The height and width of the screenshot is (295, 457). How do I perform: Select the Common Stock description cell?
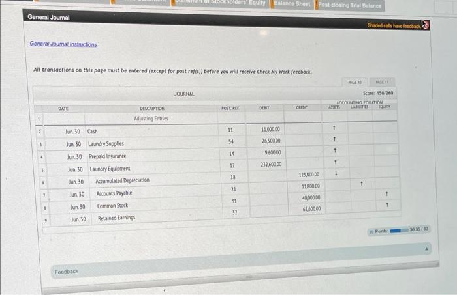tap(158, 206)
